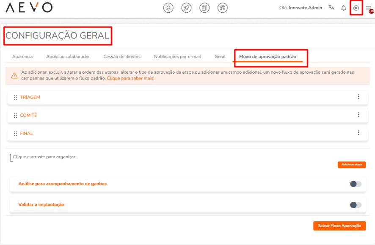Switch to the Aparência tab
The height and width of the screenshot is (245, 375).
pos(22,57)
